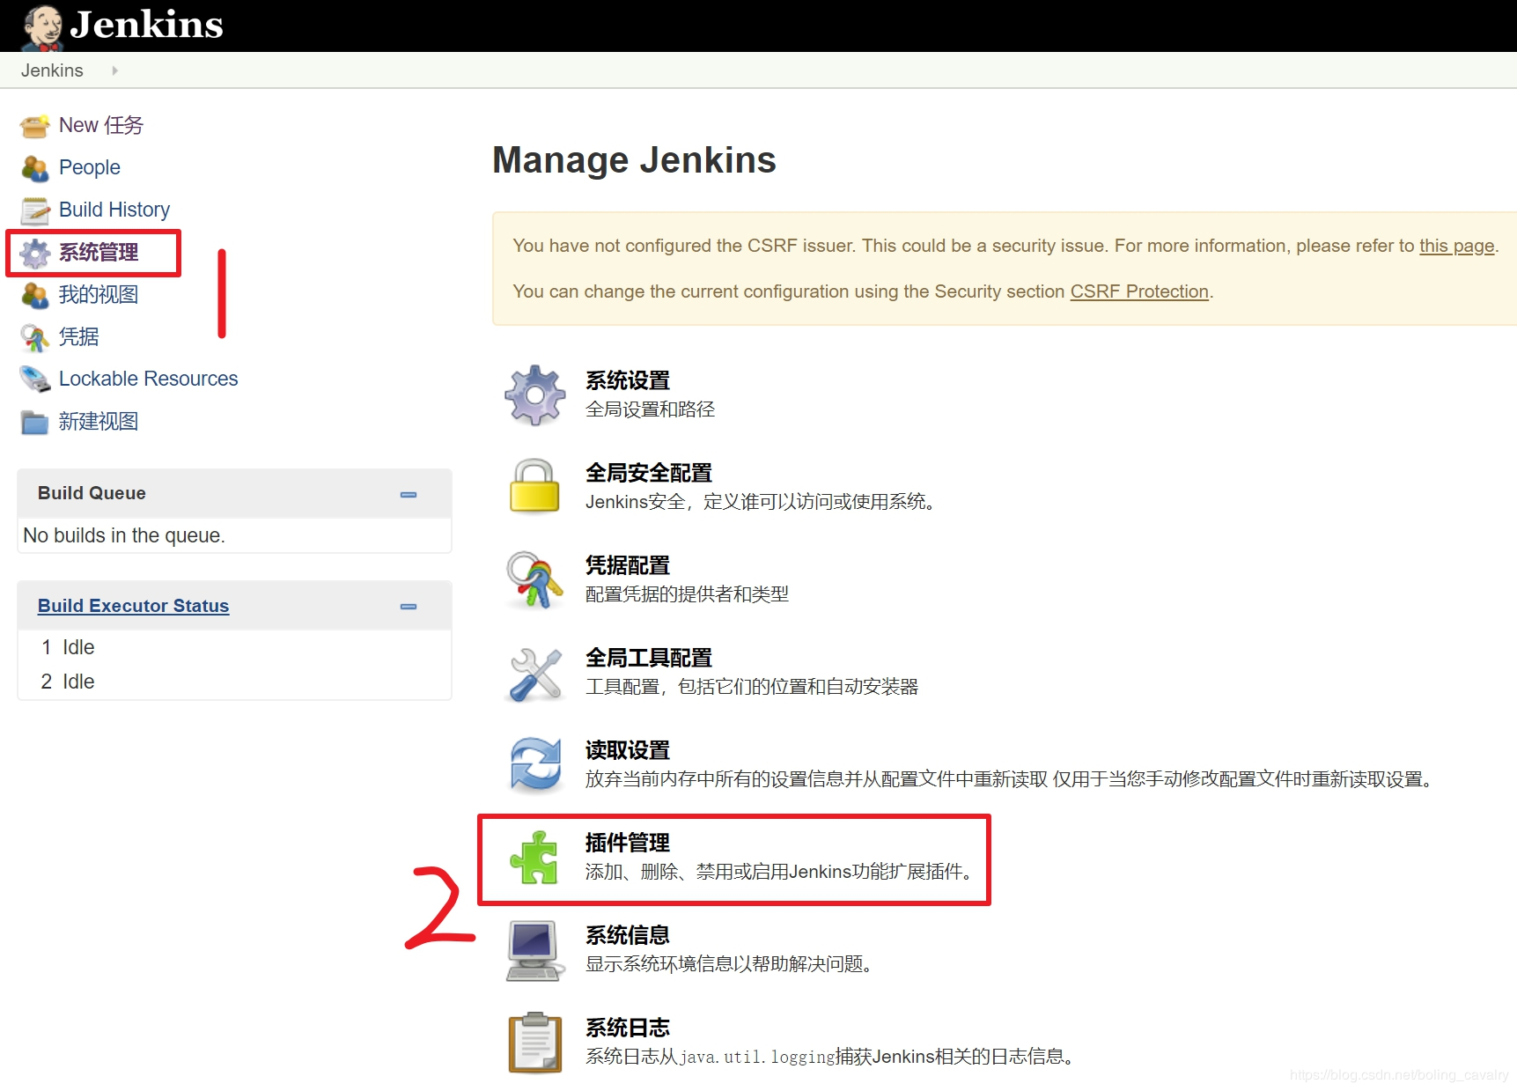
Task: Open Build History from sidebar
Action: coord(114,210)
